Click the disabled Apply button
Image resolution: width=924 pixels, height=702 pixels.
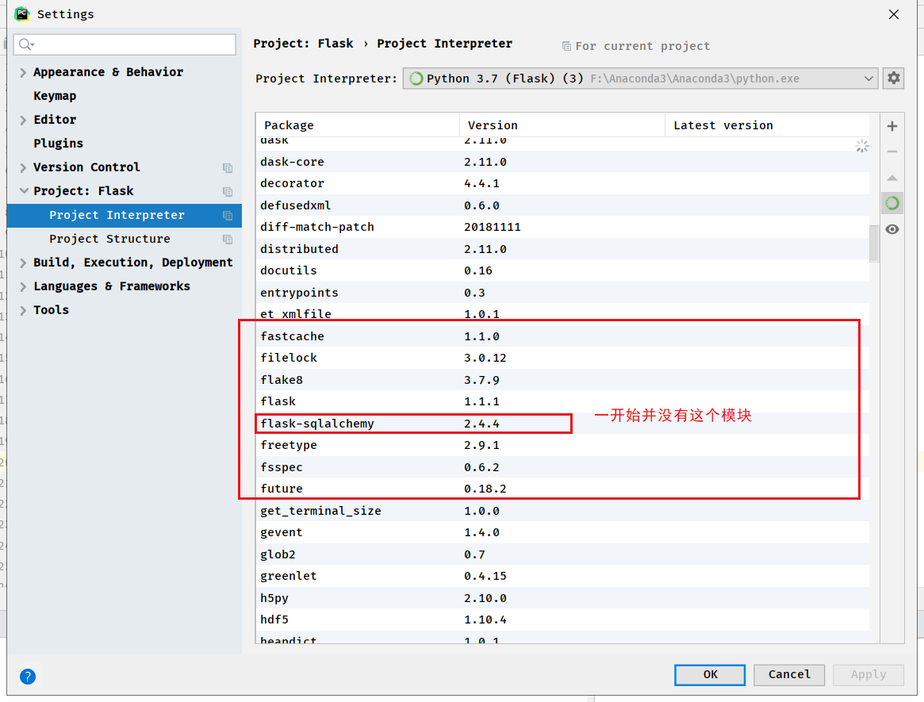(868, 674)
